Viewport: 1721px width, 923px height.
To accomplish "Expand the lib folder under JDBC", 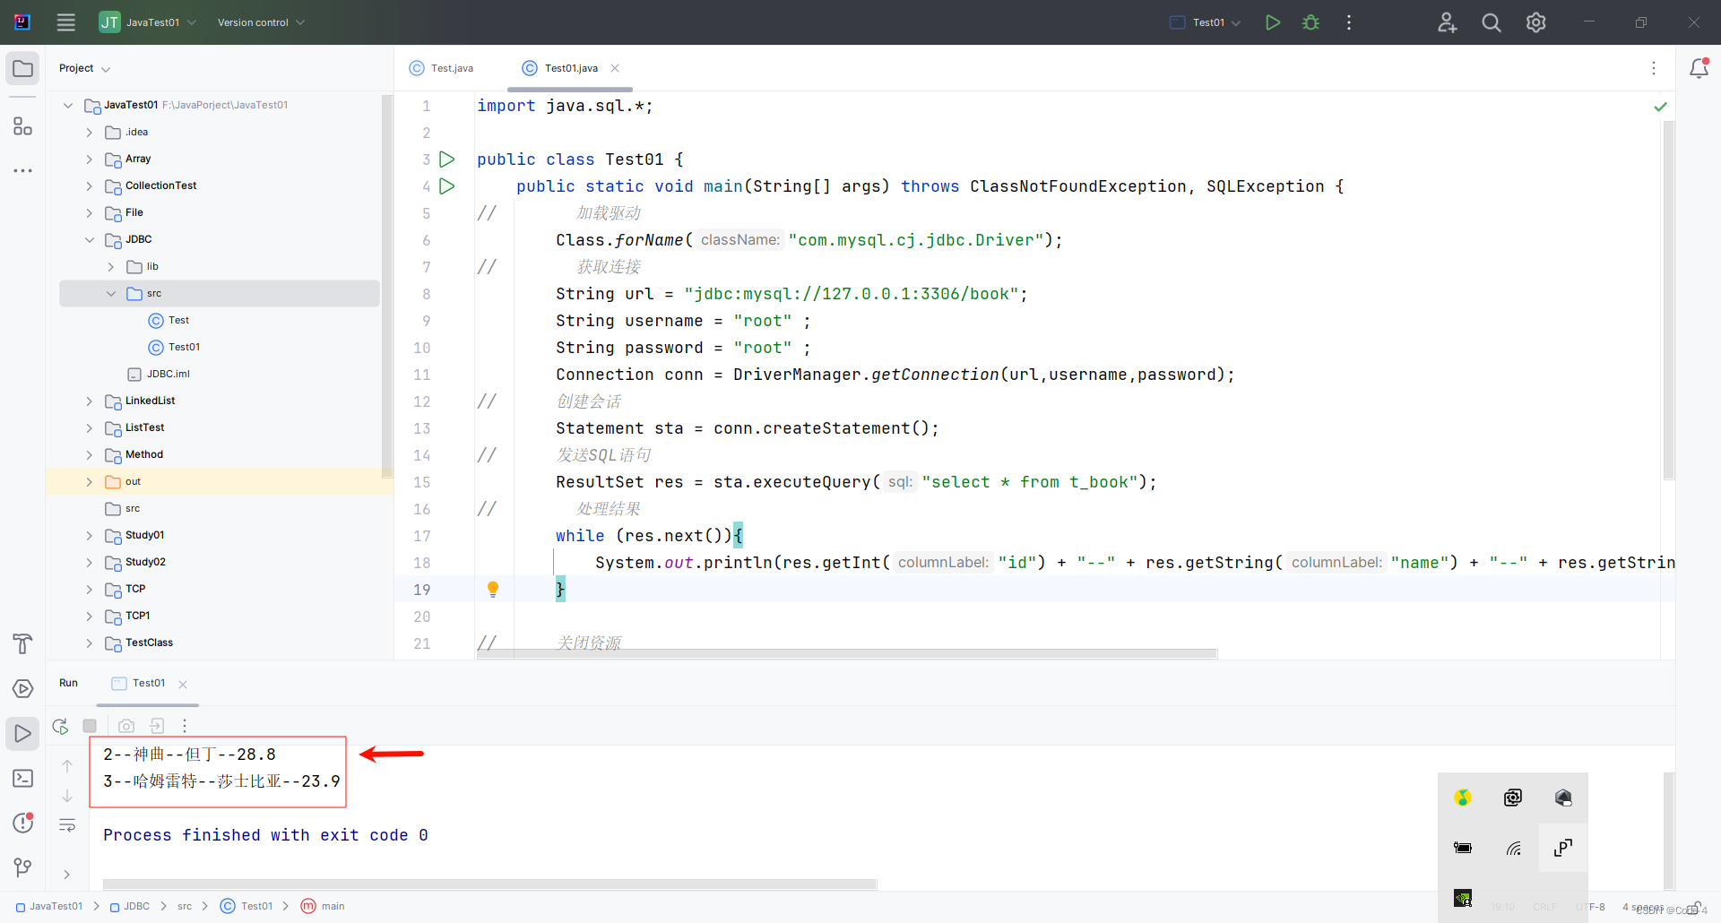I will pyautogui.click(x=110, y=267).
